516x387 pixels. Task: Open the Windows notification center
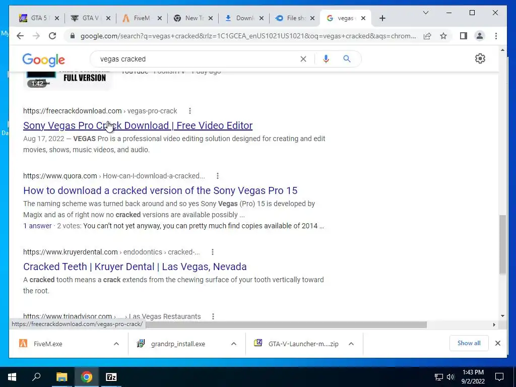pyautogui.click(x=499, y=377)
